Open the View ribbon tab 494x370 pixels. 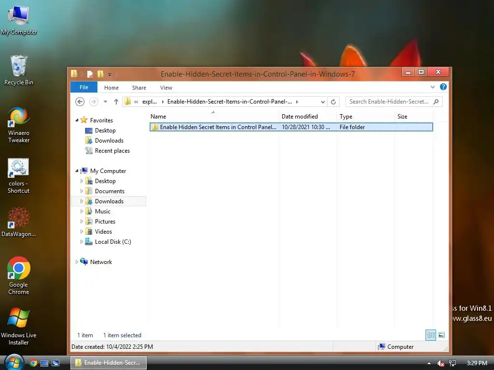click(166, 88)
